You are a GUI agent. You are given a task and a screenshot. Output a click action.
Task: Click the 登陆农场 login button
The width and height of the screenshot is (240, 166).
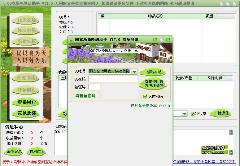point(153,72)
